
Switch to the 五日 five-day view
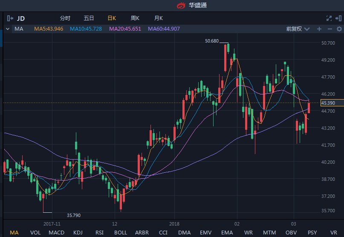pyautogui.click(x=89, y=18)
